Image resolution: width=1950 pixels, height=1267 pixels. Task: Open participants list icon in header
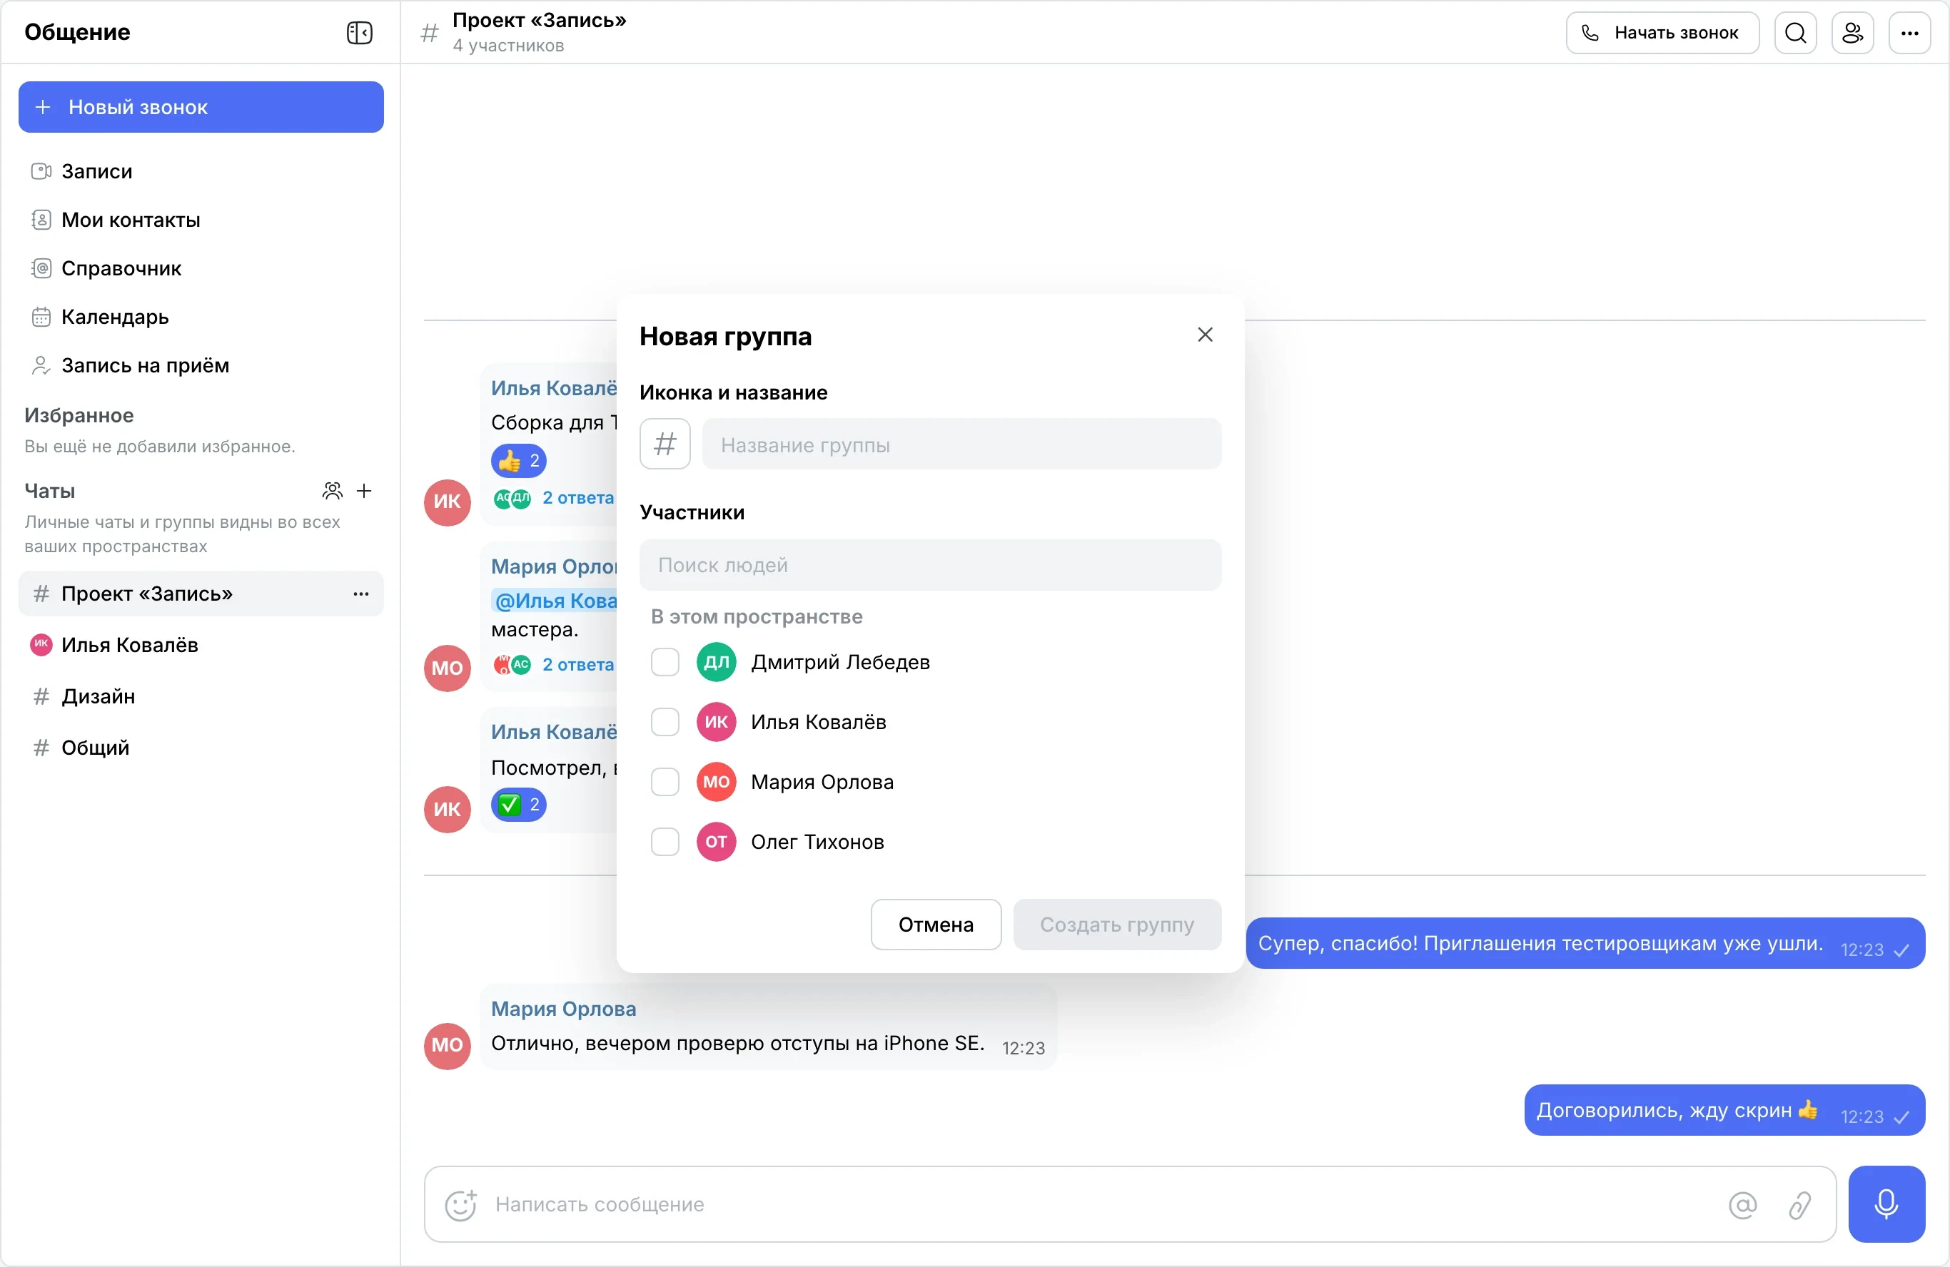click(1852, 33)
